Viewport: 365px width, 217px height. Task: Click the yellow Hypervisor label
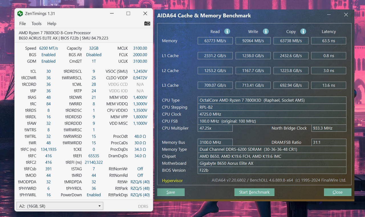172,181
